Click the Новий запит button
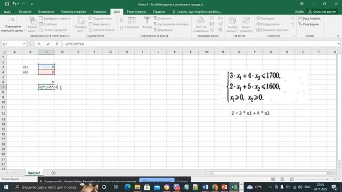This screenshot has height=192, width=342. [33, 25]
